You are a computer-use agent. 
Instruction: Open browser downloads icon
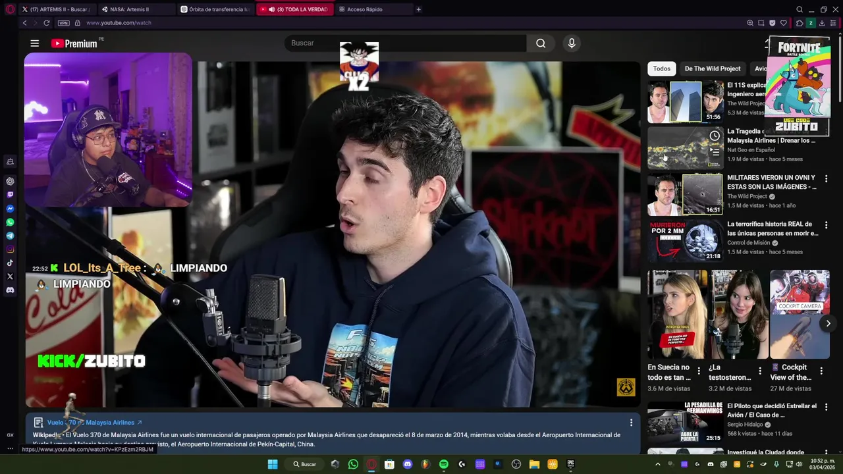(x=822, y=23)
